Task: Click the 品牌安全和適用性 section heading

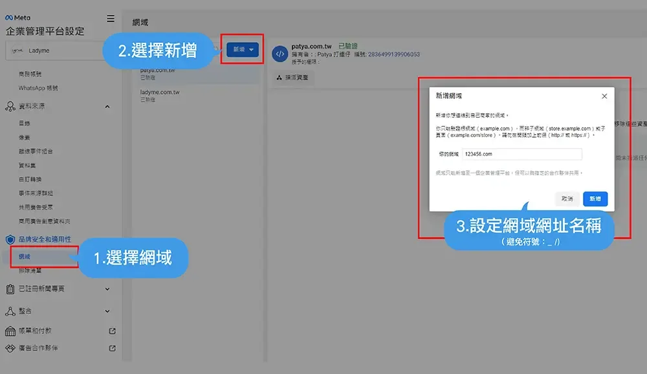Action: [x=45, y=239]
